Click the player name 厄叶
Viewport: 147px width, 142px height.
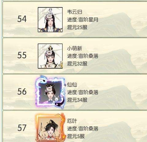click(x=72, y=121)
